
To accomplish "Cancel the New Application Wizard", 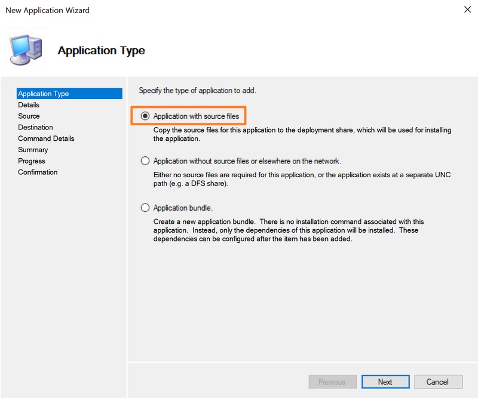I will pos(437,382).
